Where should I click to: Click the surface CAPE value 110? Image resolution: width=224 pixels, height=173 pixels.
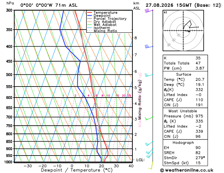click(x=199, y=100)
